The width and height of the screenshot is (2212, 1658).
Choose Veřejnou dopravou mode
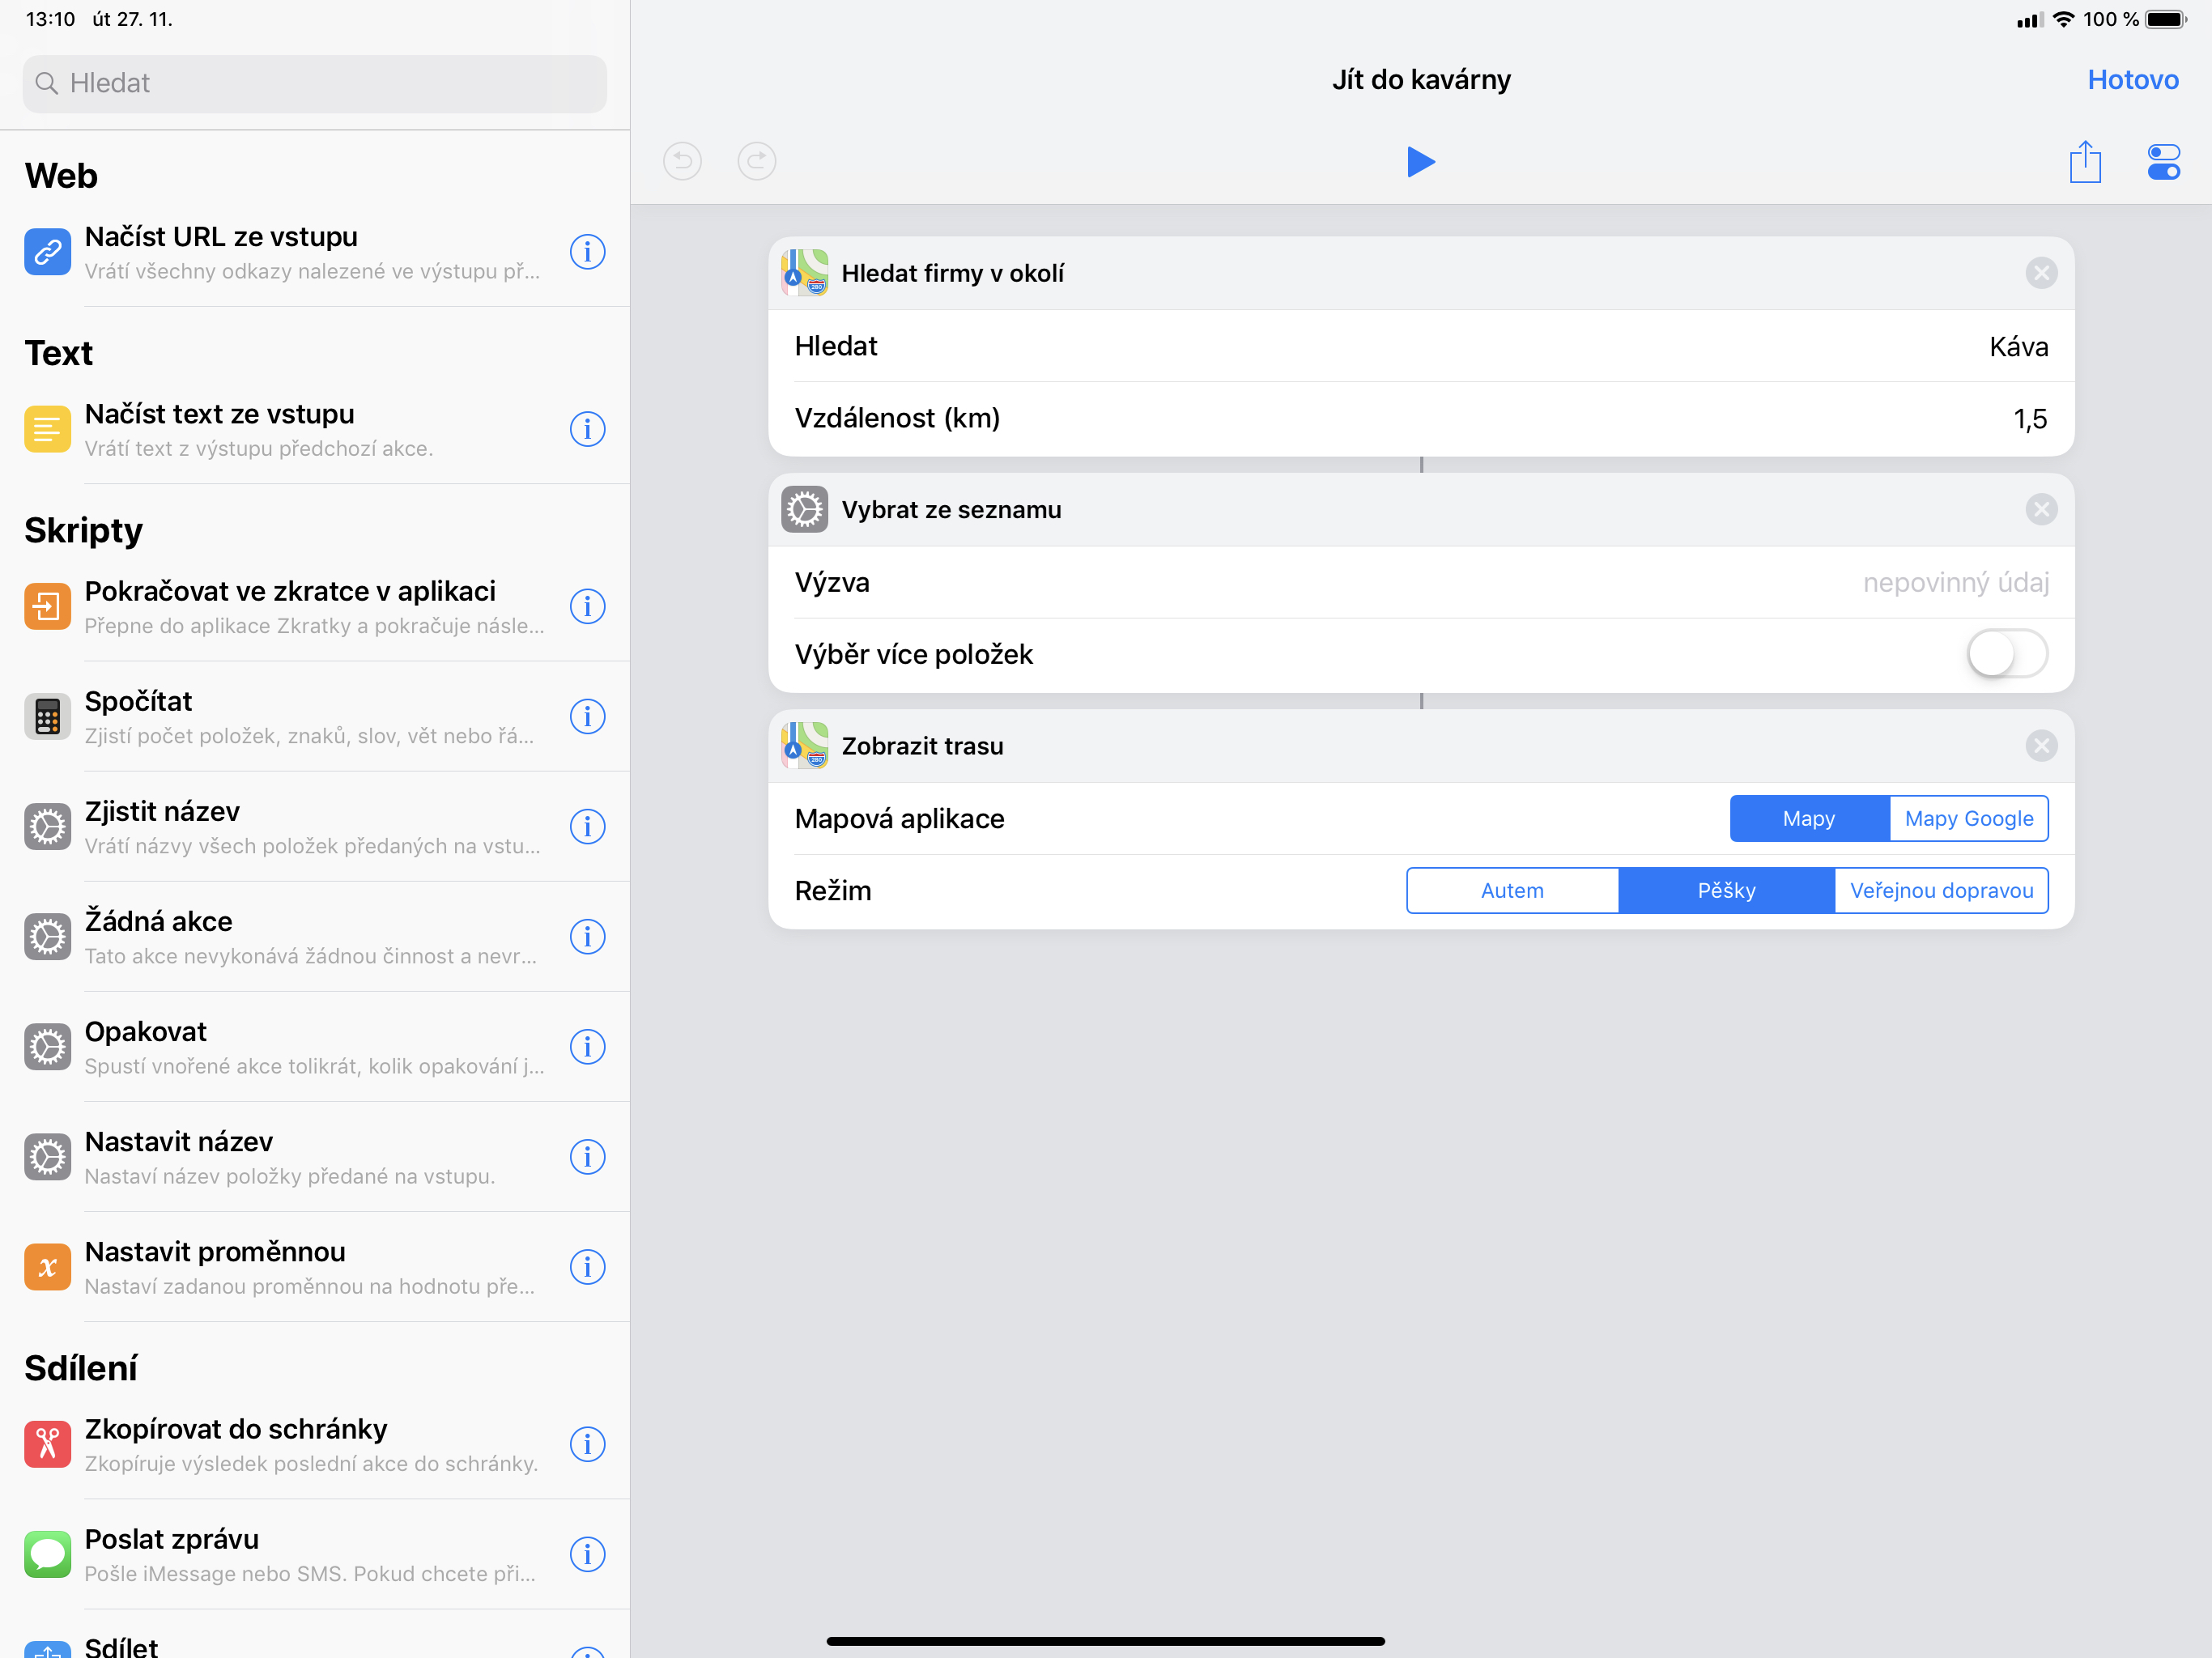[1941, 891]
